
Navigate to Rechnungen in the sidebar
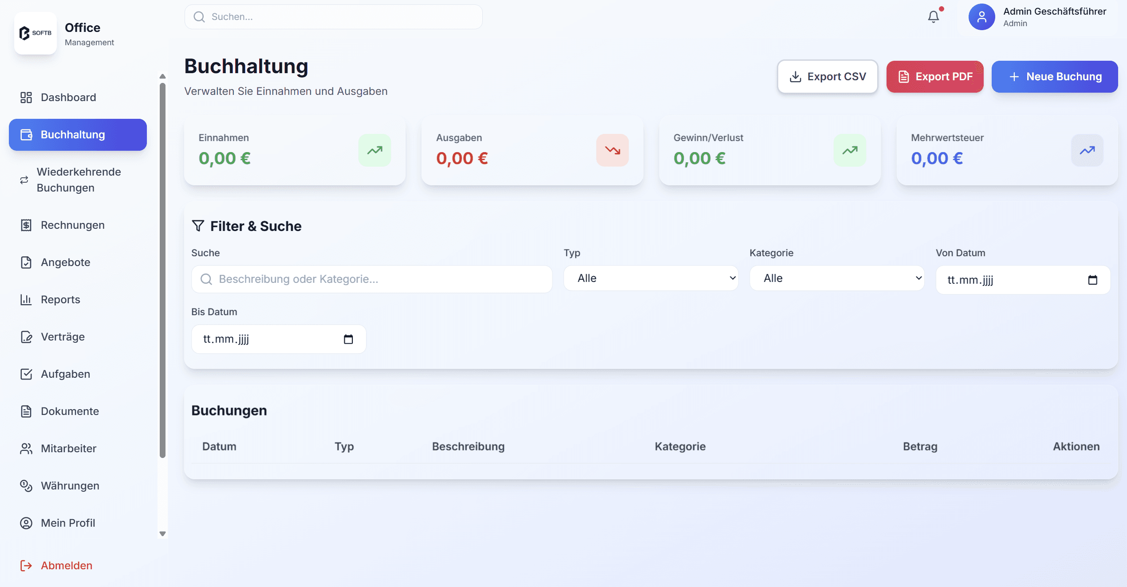[73, 225]
